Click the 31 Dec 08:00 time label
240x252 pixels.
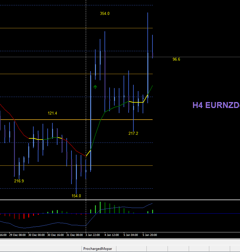coord(75,235)
